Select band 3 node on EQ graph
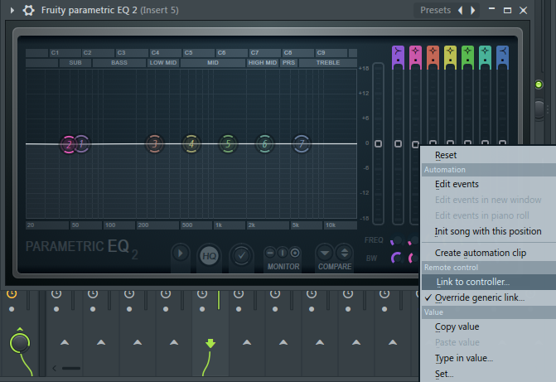This screenshot has width=556, height=382. pos(155,143)
